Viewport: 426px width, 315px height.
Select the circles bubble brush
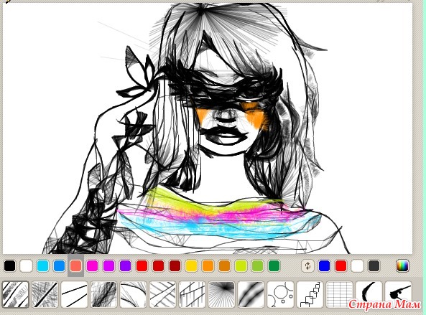(280, 294)
